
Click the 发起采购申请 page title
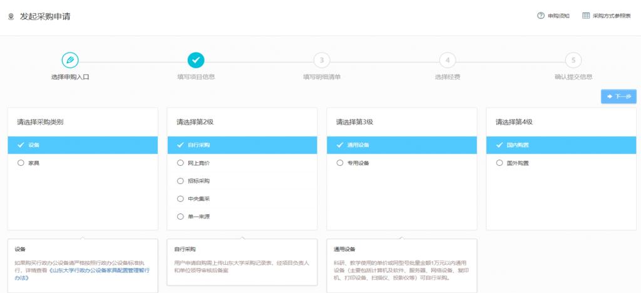tap(45, 17)
